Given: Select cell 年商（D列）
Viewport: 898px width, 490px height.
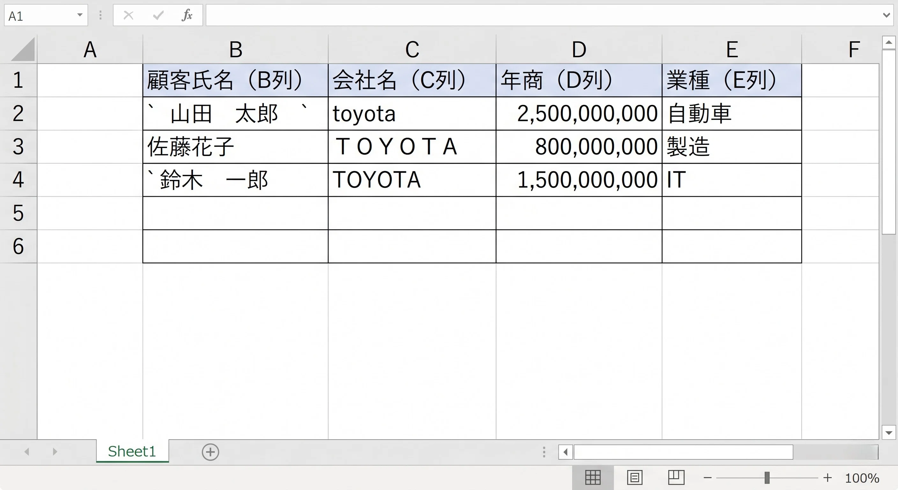Looking at the screenshot, I should coord(579,80).
